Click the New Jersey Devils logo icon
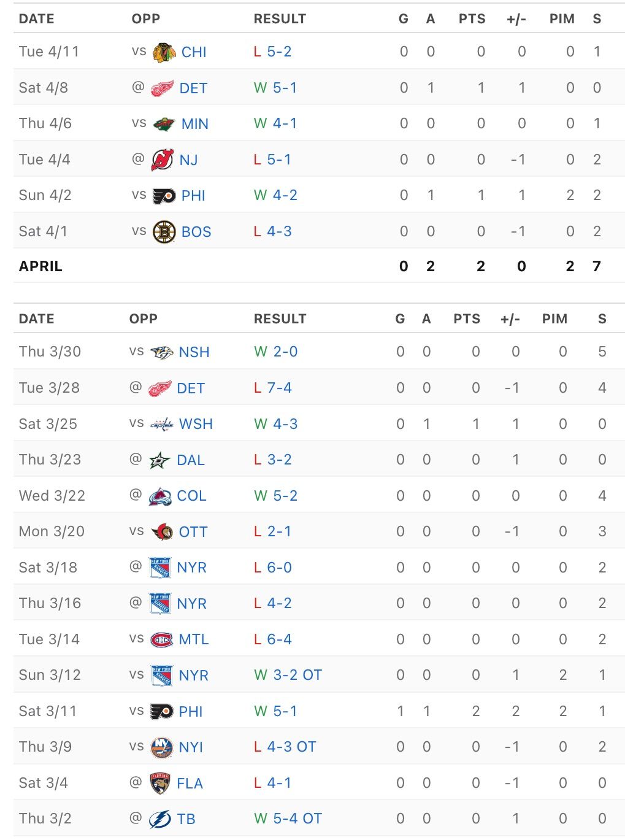 163,160
